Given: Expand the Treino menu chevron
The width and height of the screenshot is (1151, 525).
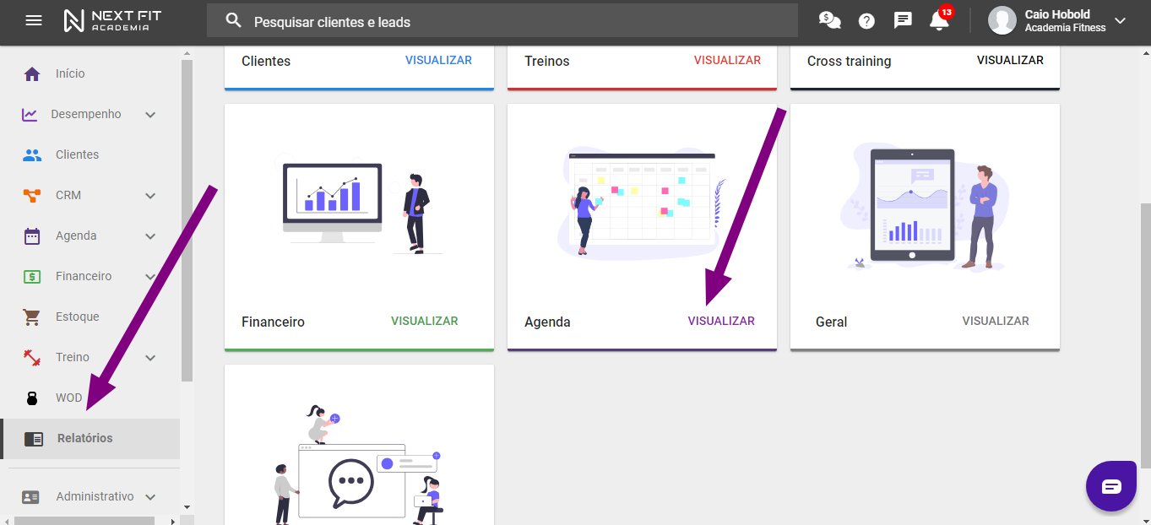Looking at the screenshot, I should [150, 358].
